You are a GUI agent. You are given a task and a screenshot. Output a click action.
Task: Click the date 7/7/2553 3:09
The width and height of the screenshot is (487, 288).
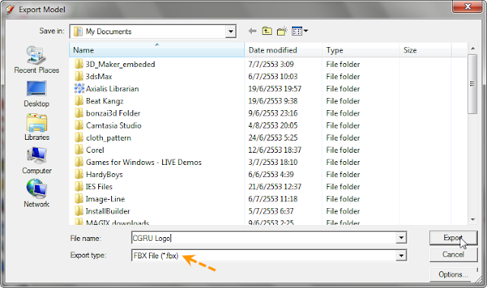[271, 64]
